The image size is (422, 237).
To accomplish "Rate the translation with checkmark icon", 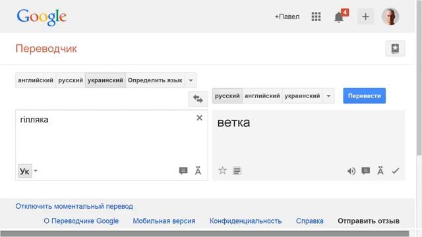I will (x=396, y=171).
